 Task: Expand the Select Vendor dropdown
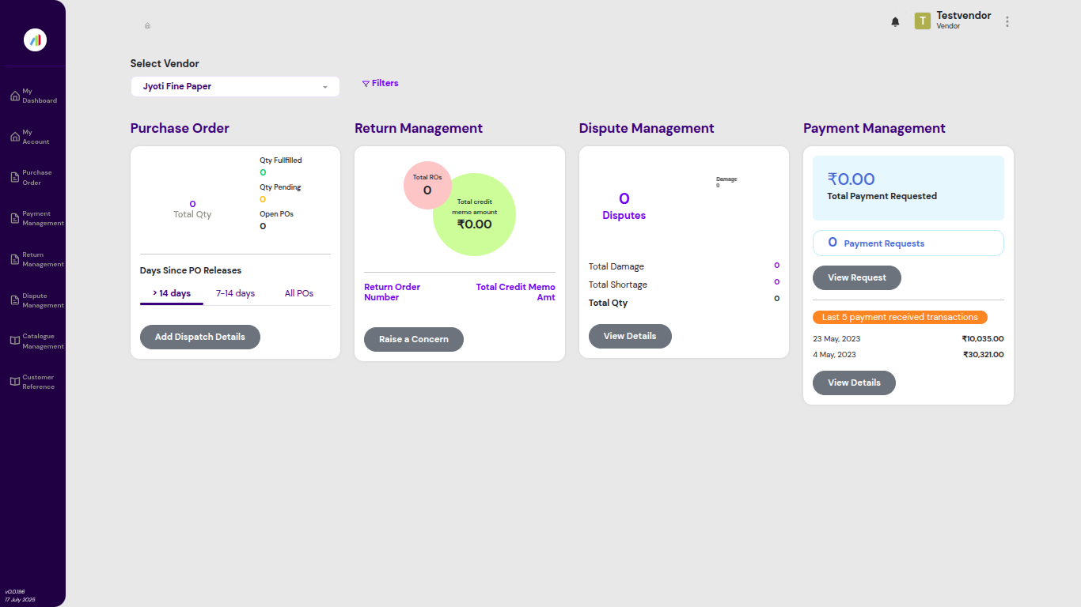[x=235, y=87]
